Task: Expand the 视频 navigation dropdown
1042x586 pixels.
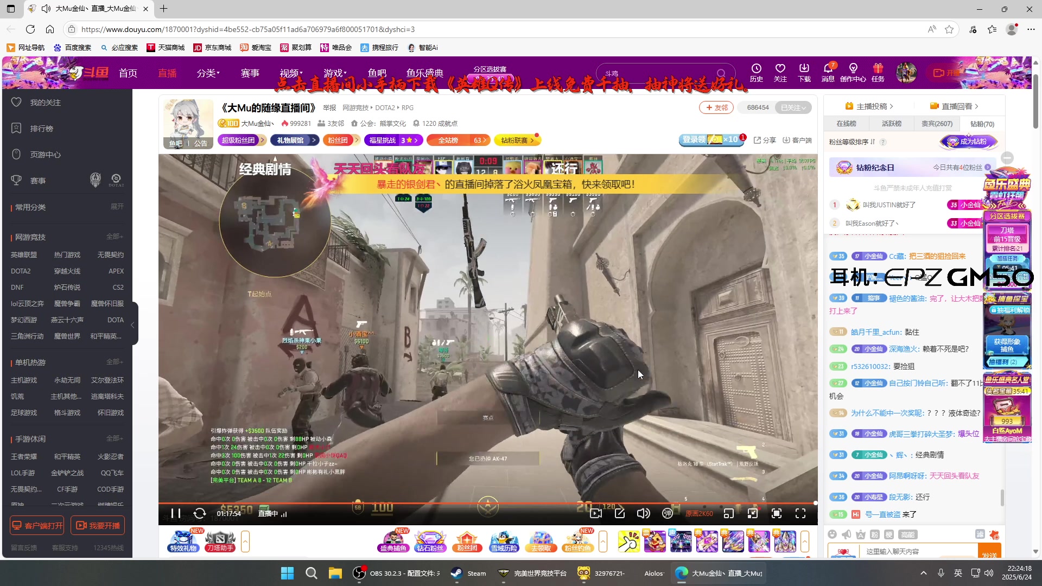Action: click(x=291, y=73)
